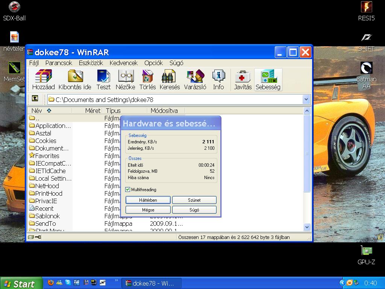Toggle the Multithreading checkbox

(128, 190)
